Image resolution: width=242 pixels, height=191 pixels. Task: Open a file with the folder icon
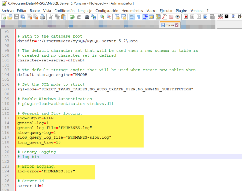(x=10, y=17)
